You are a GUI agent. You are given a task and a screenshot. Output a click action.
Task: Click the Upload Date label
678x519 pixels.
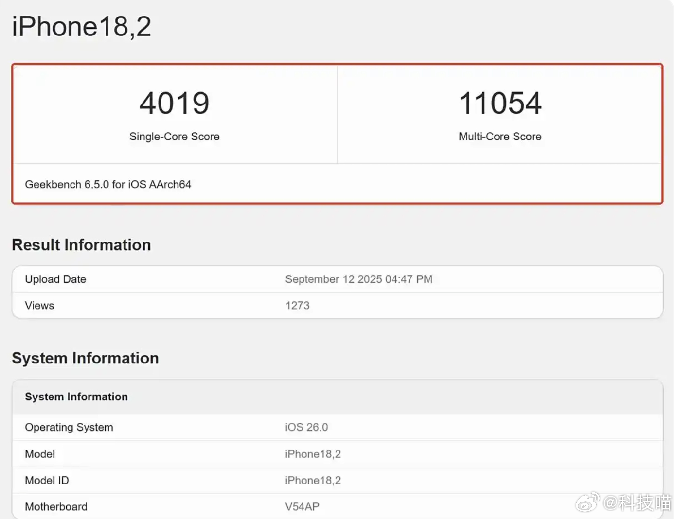coord(55,279)
